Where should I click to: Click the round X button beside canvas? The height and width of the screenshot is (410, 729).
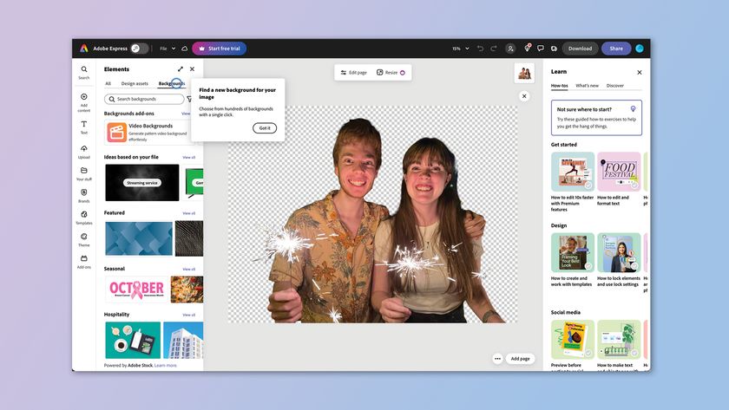[524, 96]
